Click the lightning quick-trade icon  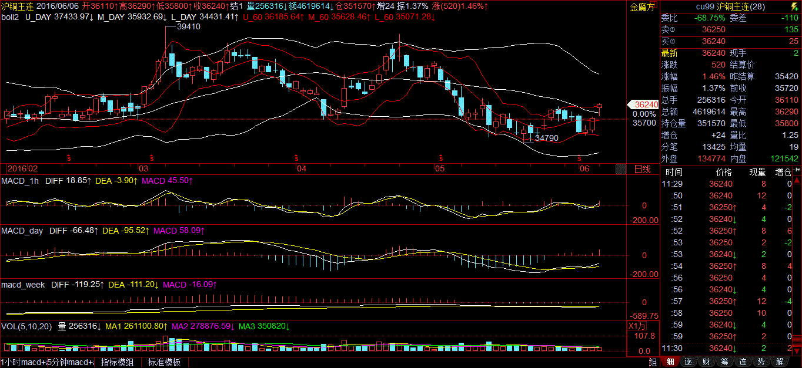point(794,6)
